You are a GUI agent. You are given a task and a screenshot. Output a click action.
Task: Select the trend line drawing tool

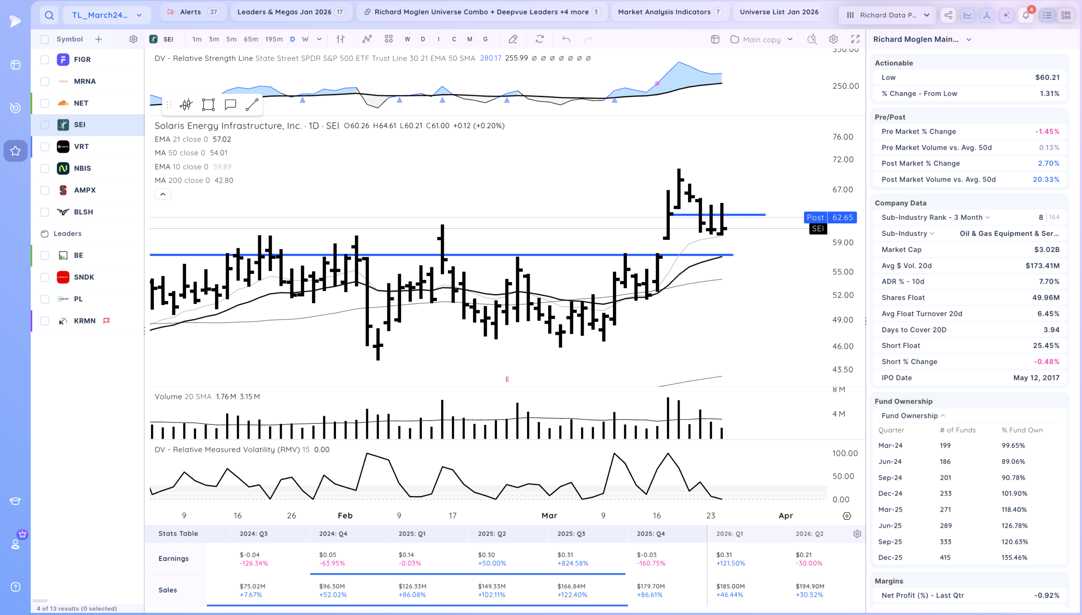point(252,104)
